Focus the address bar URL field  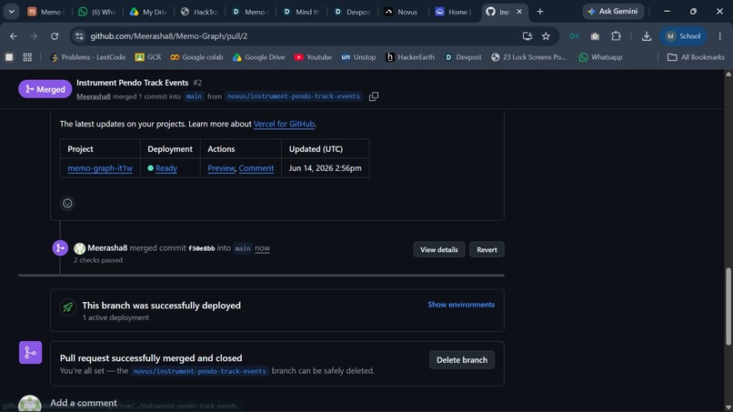click(x=299, y=36)
